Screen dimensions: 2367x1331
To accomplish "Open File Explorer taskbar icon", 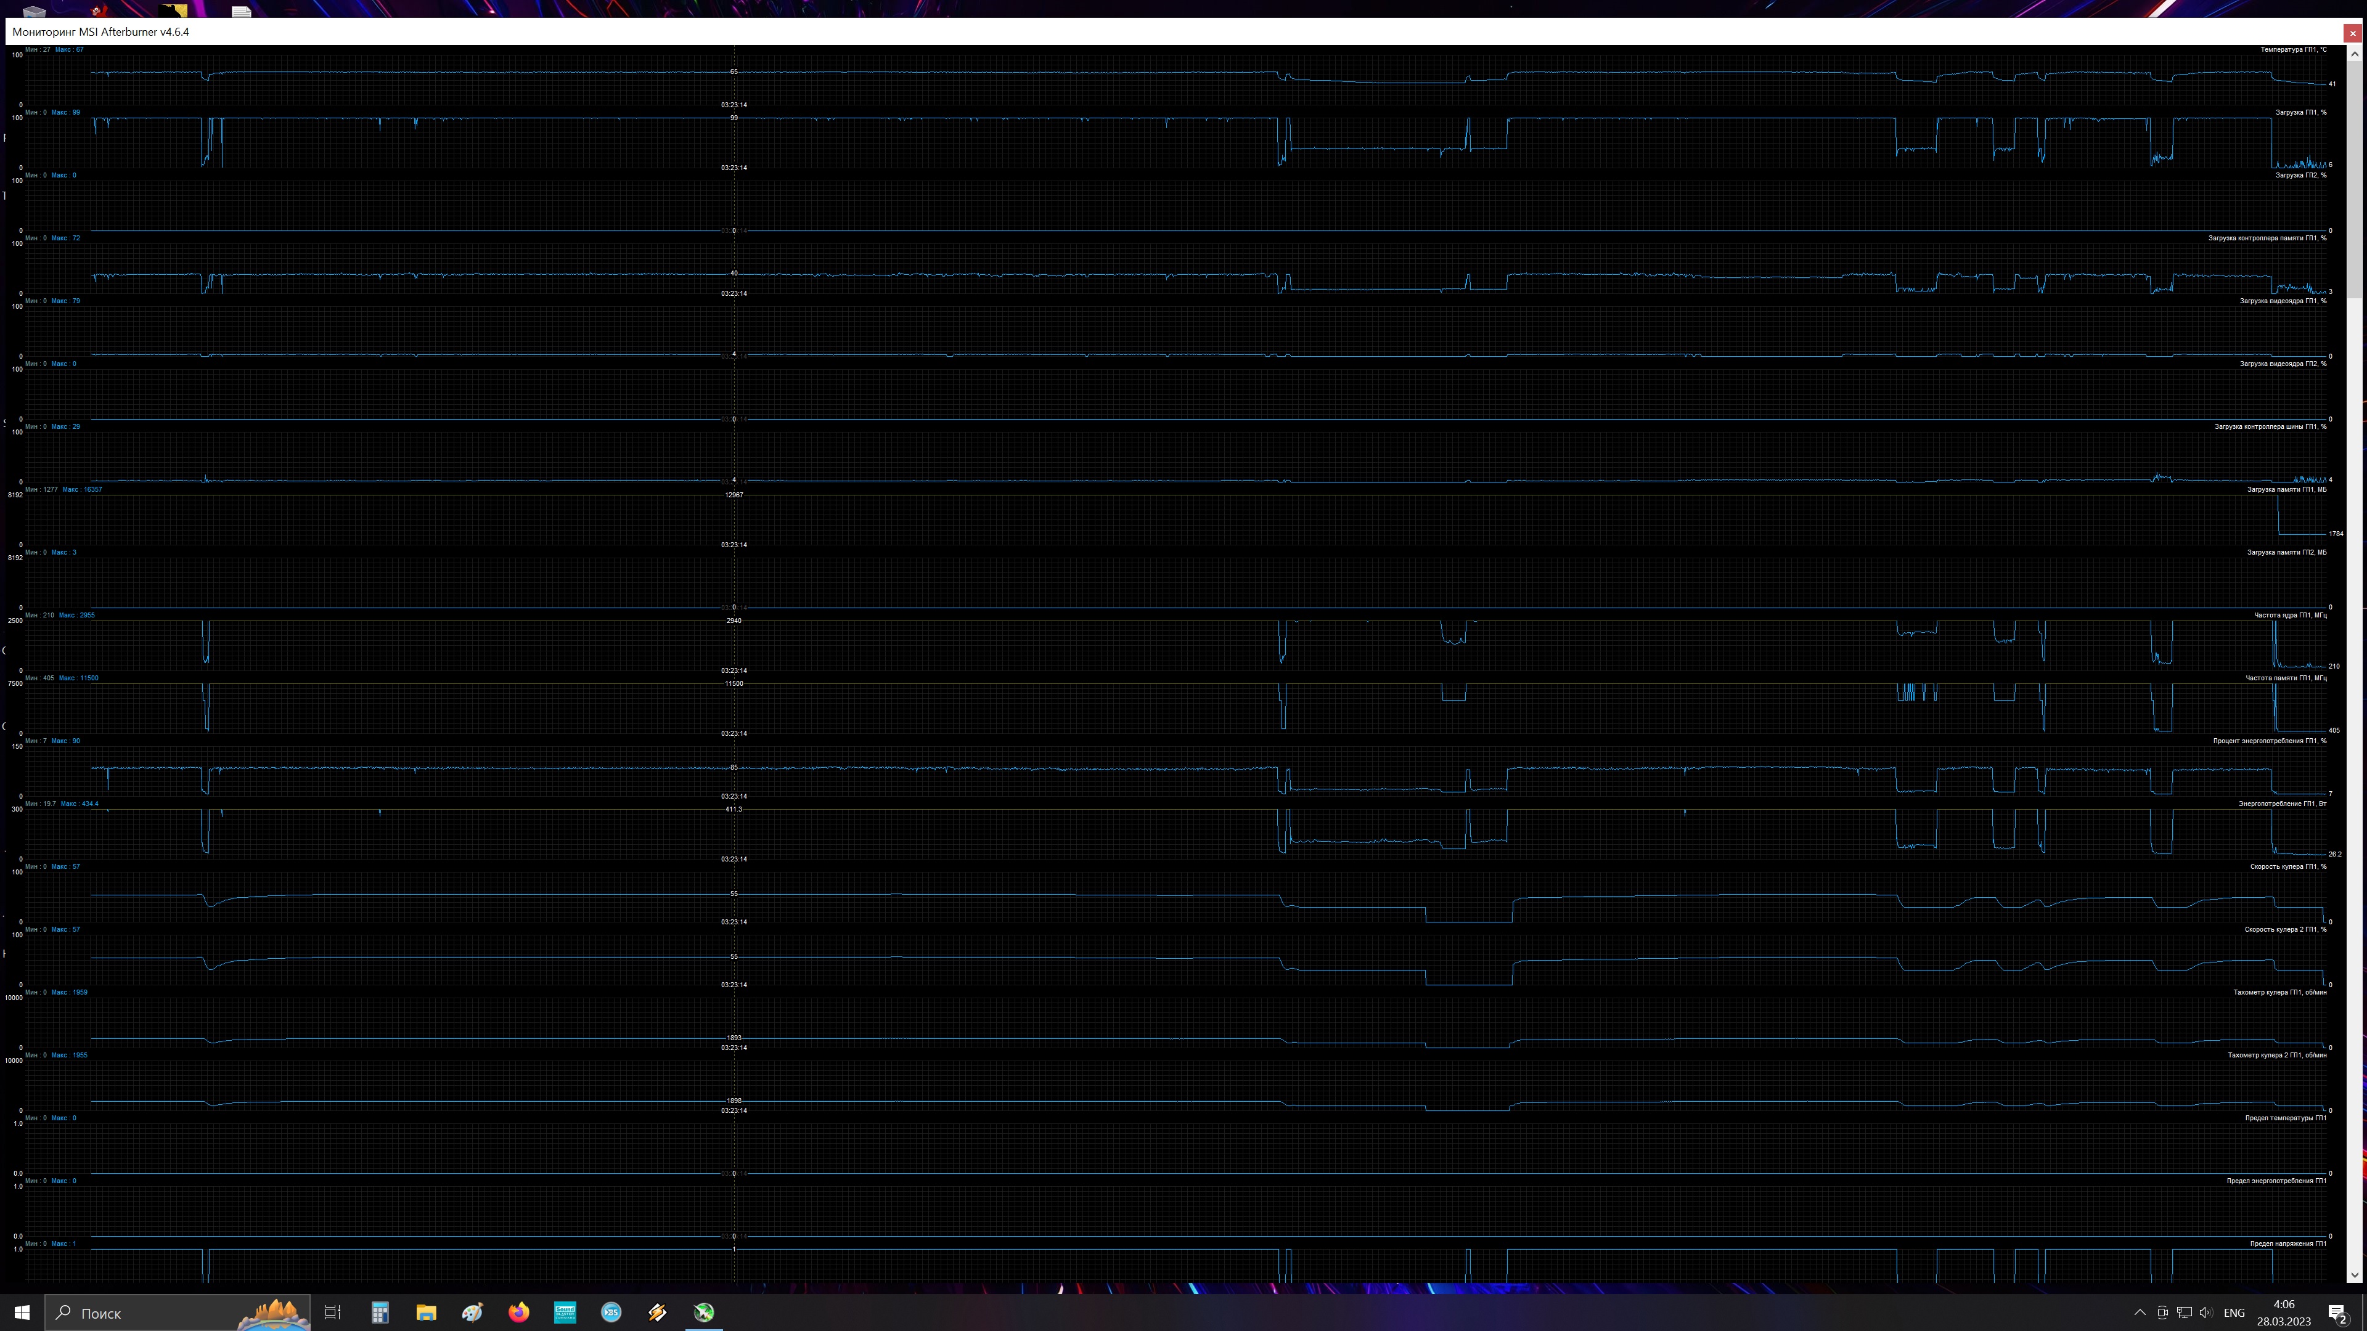I will click(x=425, y=1313).
